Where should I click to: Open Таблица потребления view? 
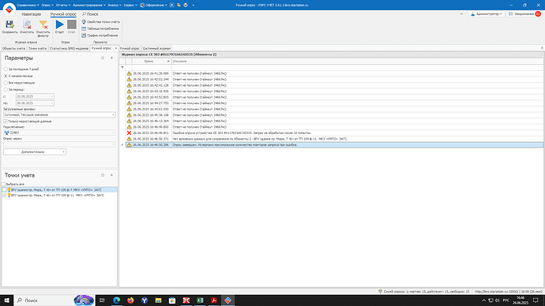(x=100, y=29)
